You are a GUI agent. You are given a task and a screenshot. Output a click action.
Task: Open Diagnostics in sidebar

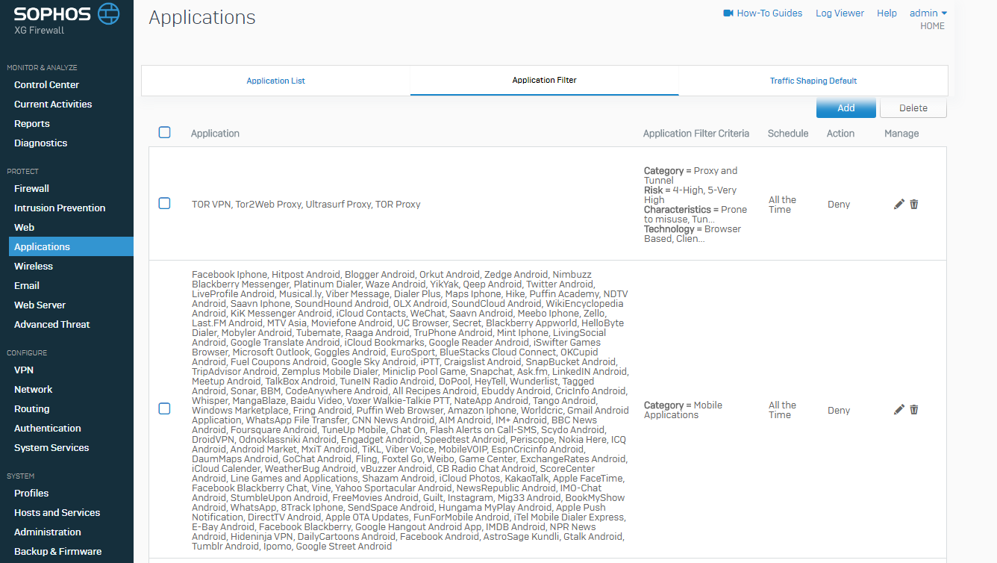(x=40, y=143)
